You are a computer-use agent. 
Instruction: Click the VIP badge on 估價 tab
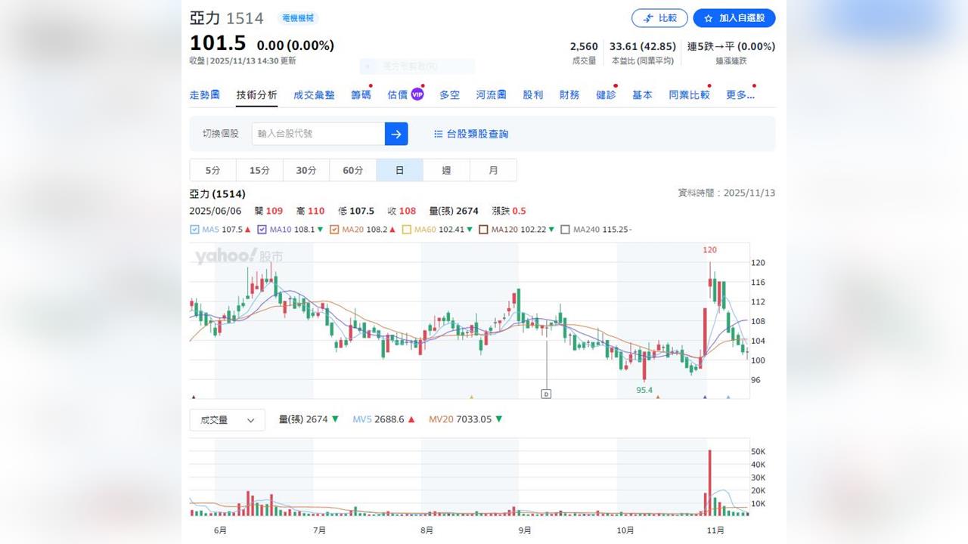(x=417, y=94)
